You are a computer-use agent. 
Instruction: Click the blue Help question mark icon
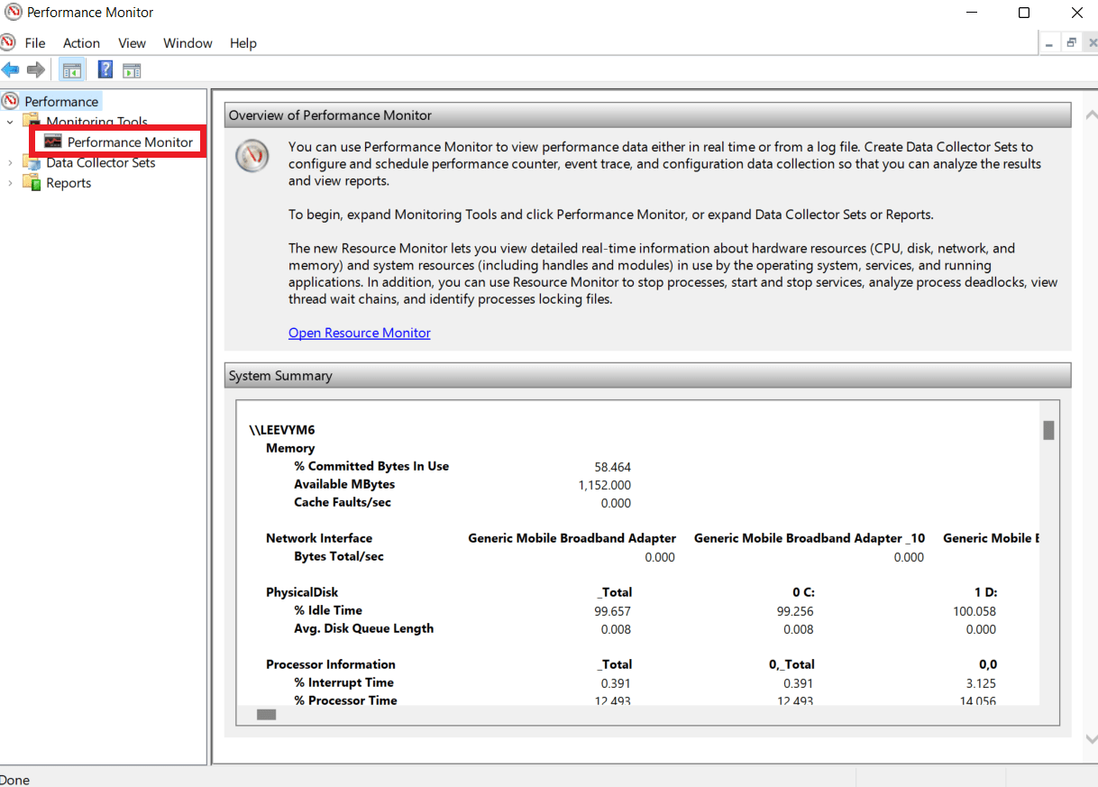pyautogui.click(x=105, y=70)
